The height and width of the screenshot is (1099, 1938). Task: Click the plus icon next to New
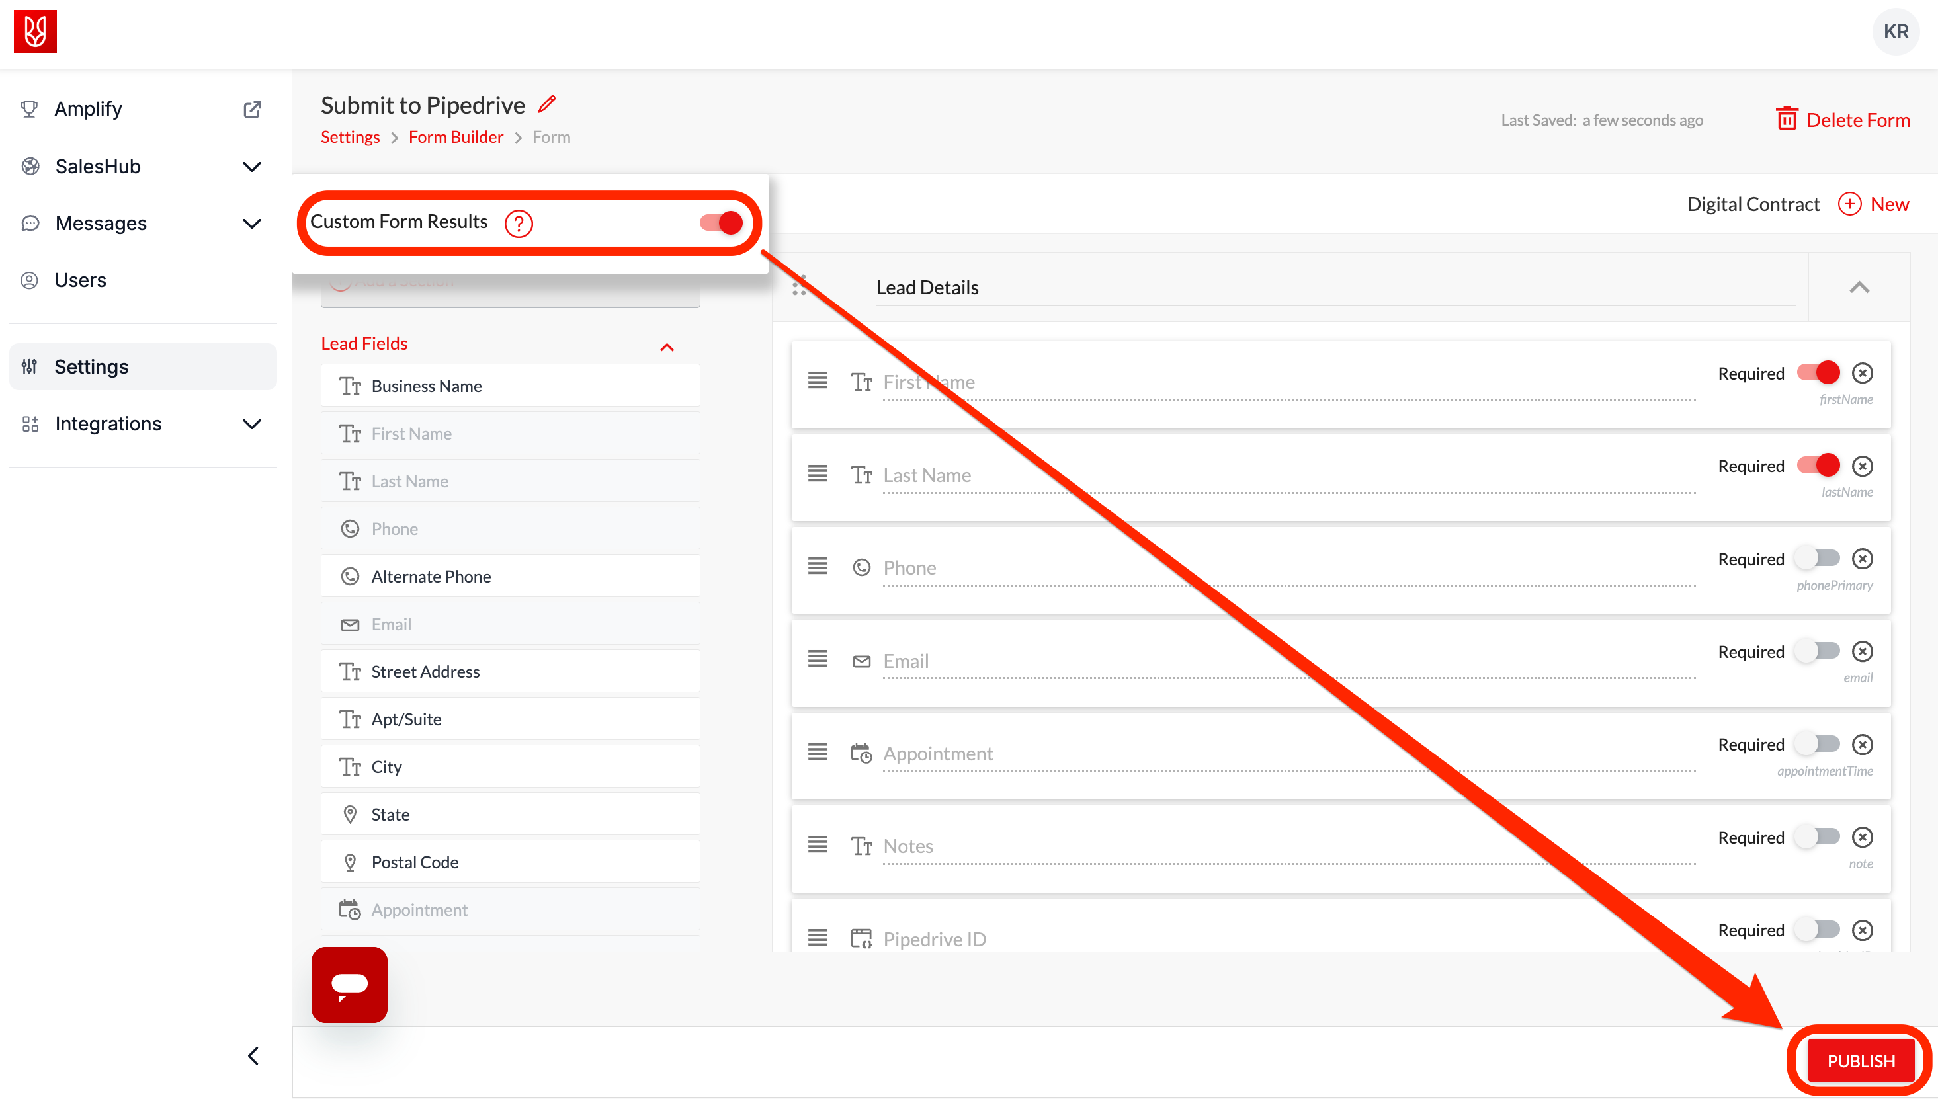1849,204
